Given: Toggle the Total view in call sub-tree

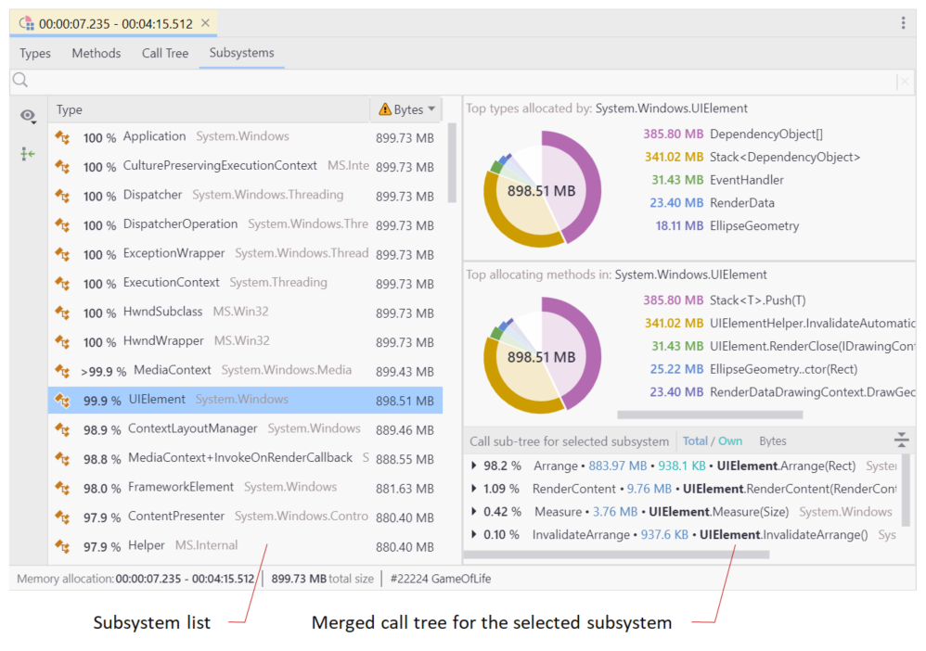Looking at the screenshot, I should tap(695, 441).
